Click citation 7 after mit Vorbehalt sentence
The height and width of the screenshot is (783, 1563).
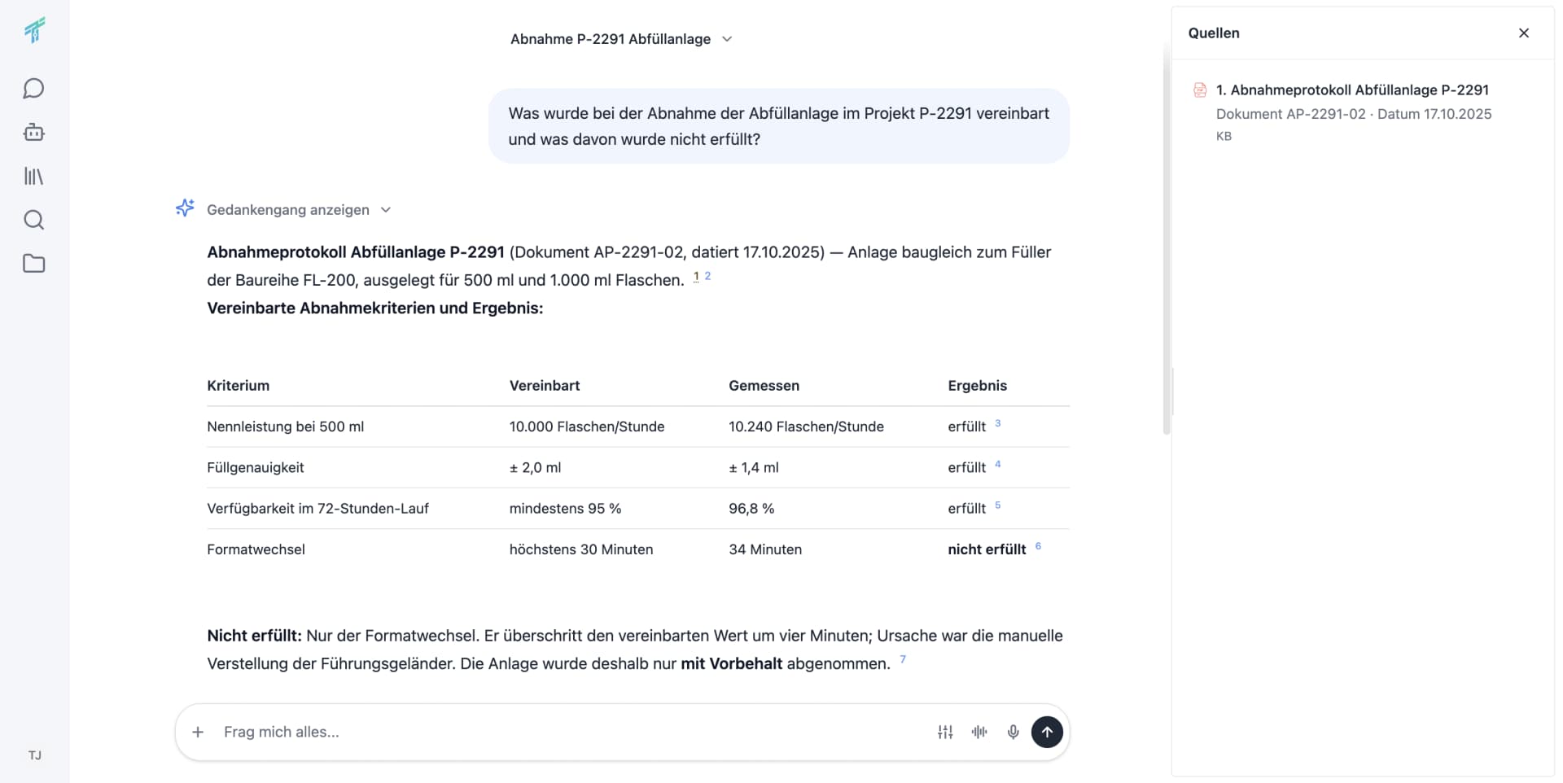click(x=903, y=659)
